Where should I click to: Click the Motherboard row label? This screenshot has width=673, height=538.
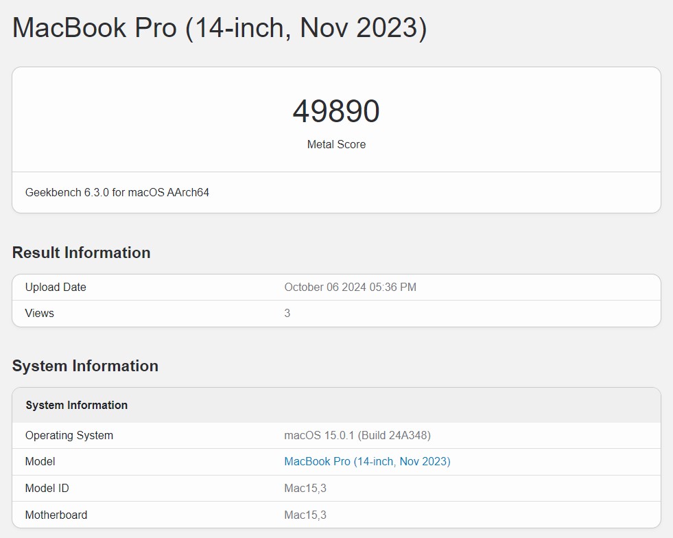click(x=56, y=515)
